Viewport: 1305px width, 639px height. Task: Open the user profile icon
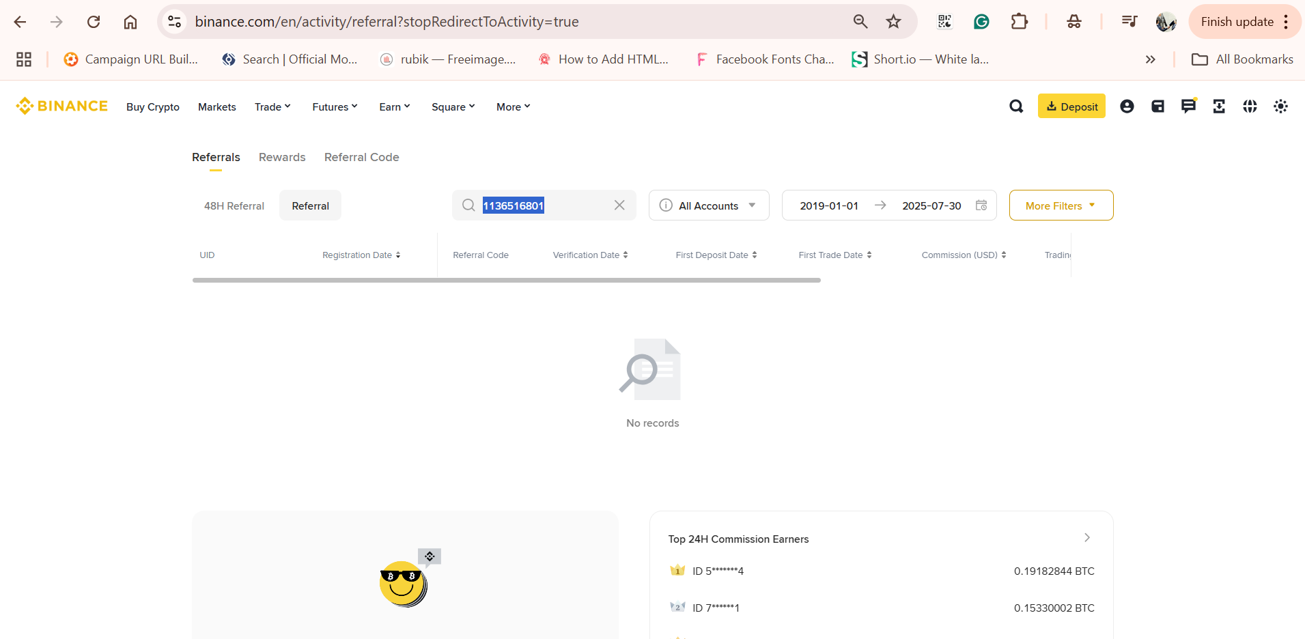[1127, 106]
